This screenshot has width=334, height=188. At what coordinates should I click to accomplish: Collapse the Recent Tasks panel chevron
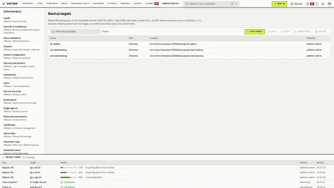click(3, 157)
